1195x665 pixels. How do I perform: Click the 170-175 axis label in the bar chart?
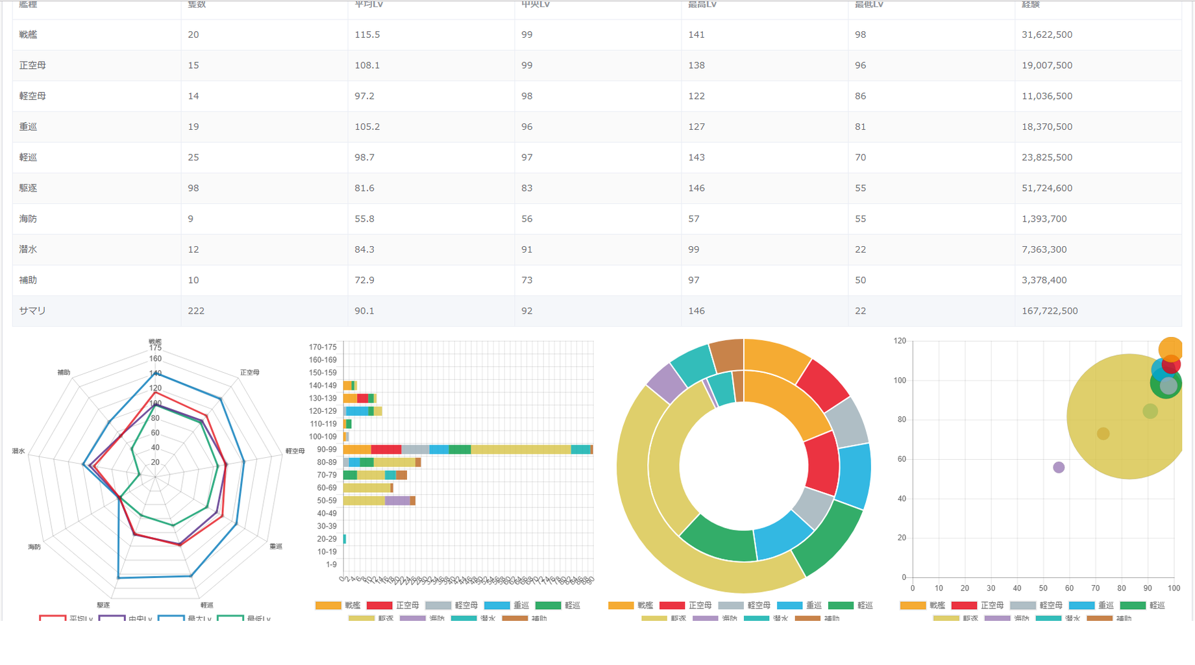pyautogui.click(x=323, y=347)
